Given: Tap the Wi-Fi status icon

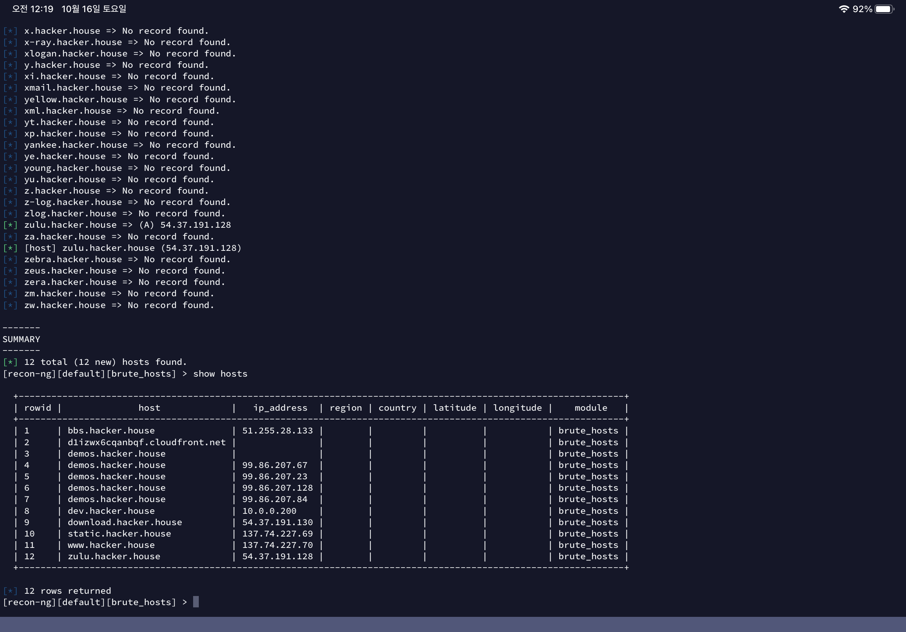Looking at the screenshot, I should [844, 9].
